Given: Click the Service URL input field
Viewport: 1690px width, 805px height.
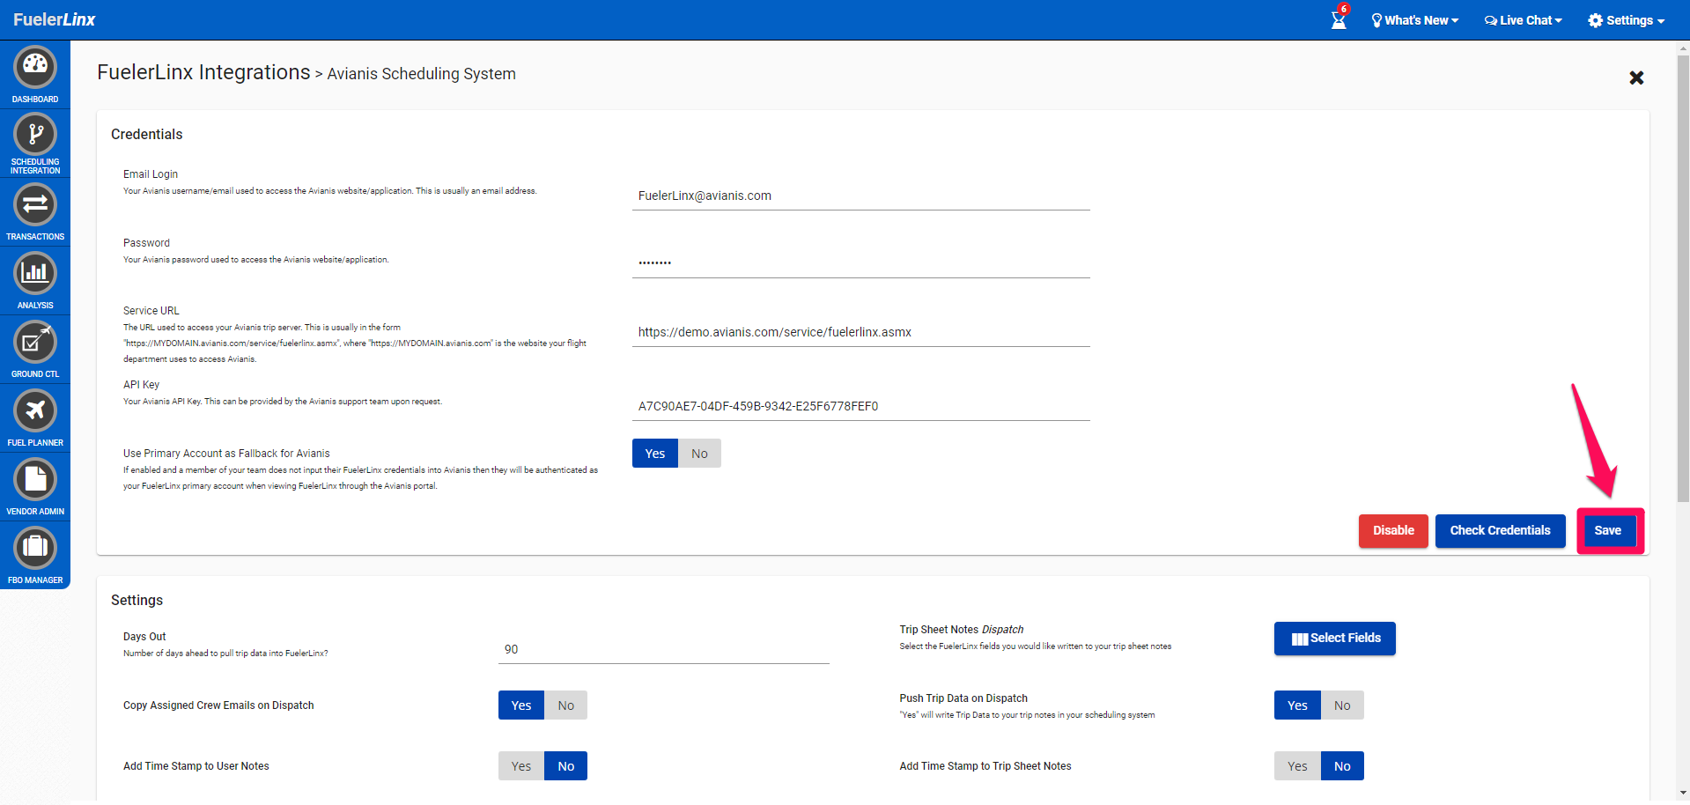Looking at the screenshot, I should click(861, 333).
